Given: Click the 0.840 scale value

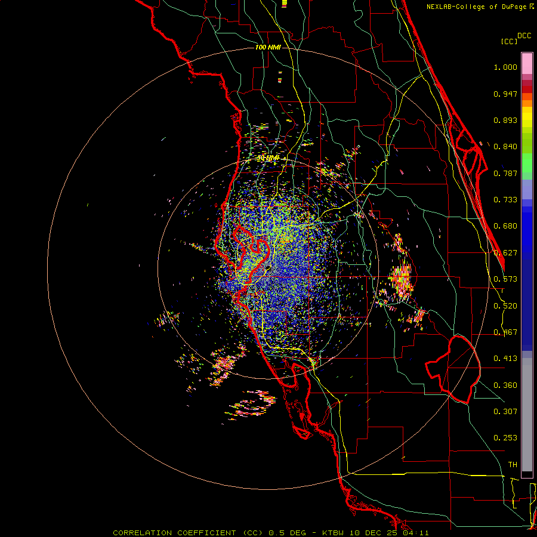Looking at the screenshot, I should (x=505, y=147).
